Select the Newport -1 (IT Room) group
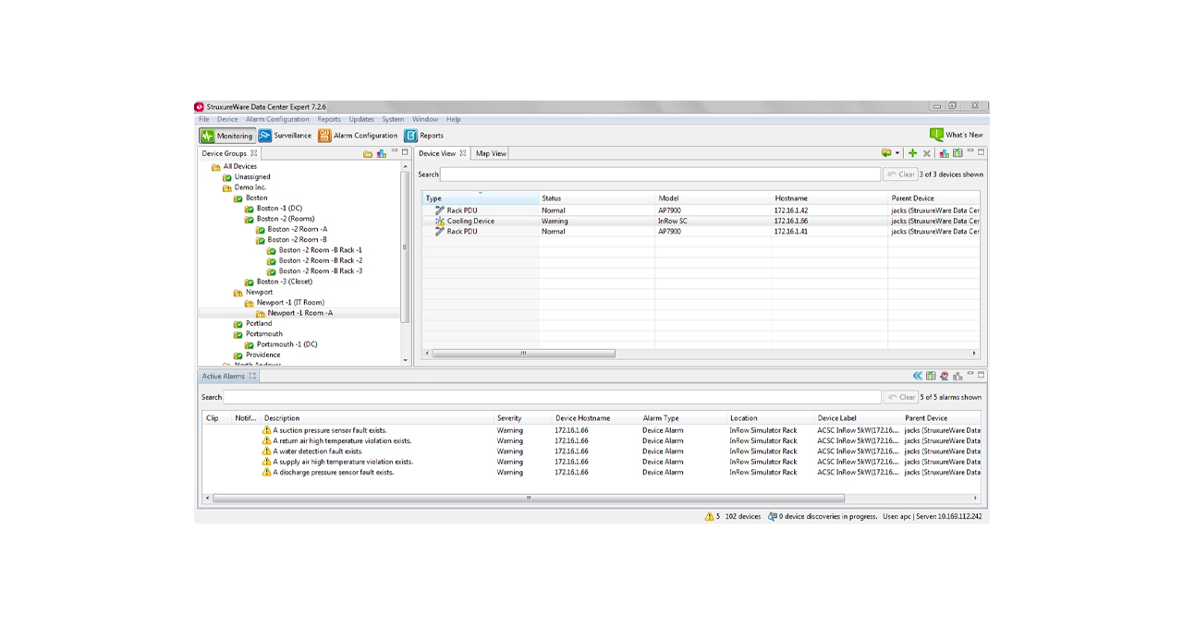 click(290, 303)
